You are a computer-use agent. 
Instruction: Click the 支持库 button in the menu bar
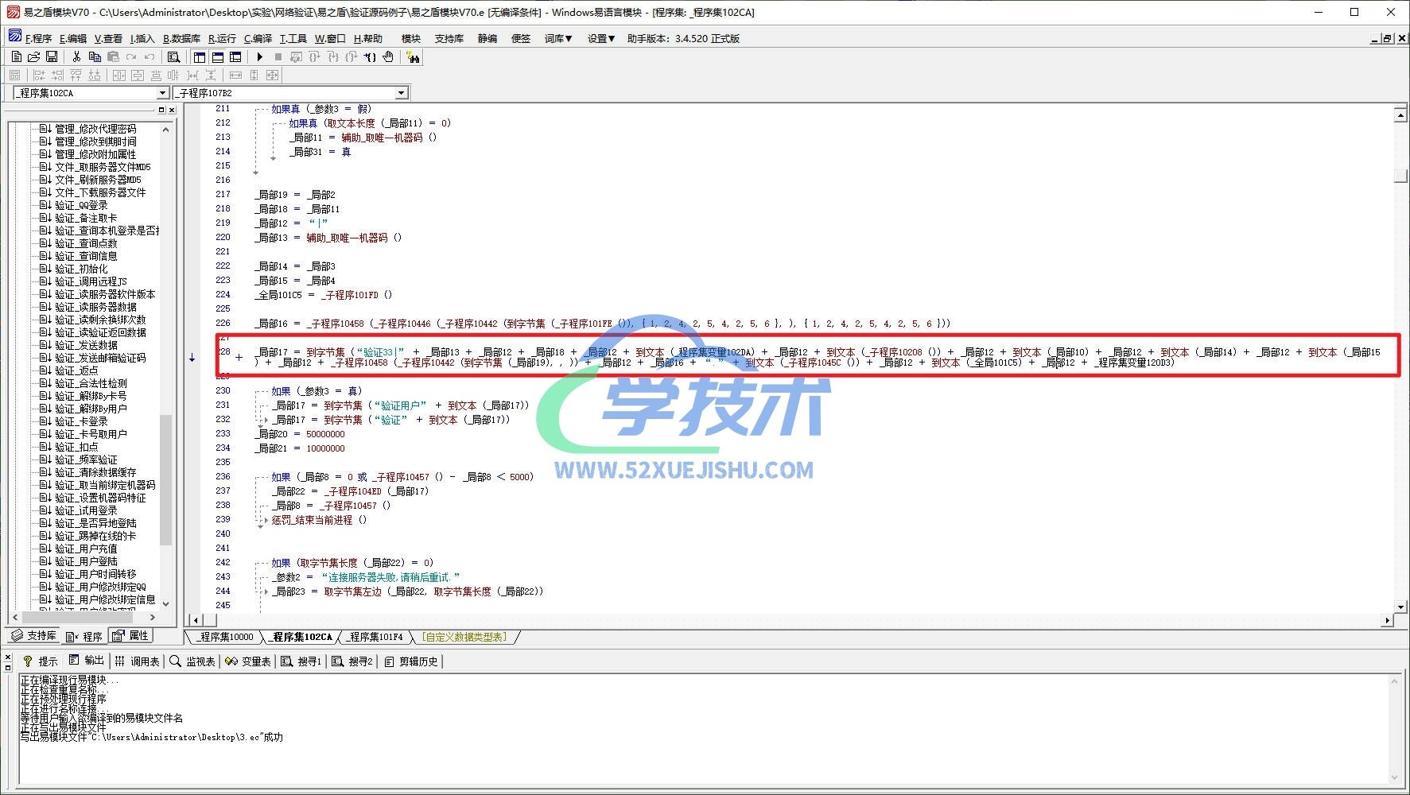click(449, 38)
